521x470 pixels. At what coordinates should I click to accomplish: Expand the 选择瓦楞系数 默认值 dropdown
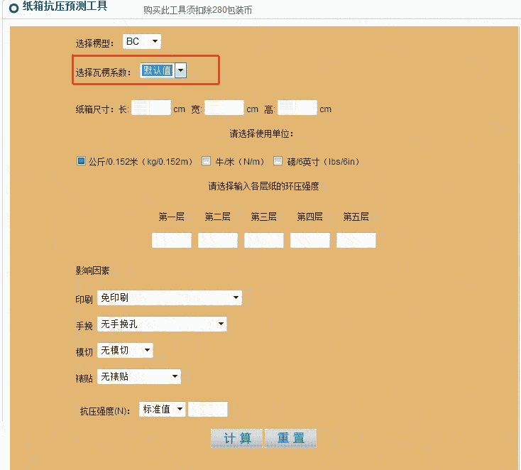(163, 70)
